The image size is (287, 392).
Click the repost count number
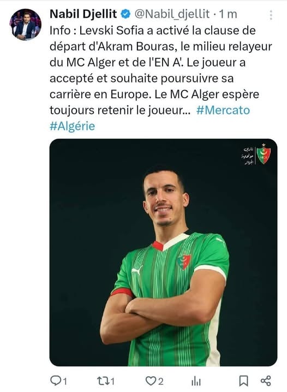click(x=112, y=382)
